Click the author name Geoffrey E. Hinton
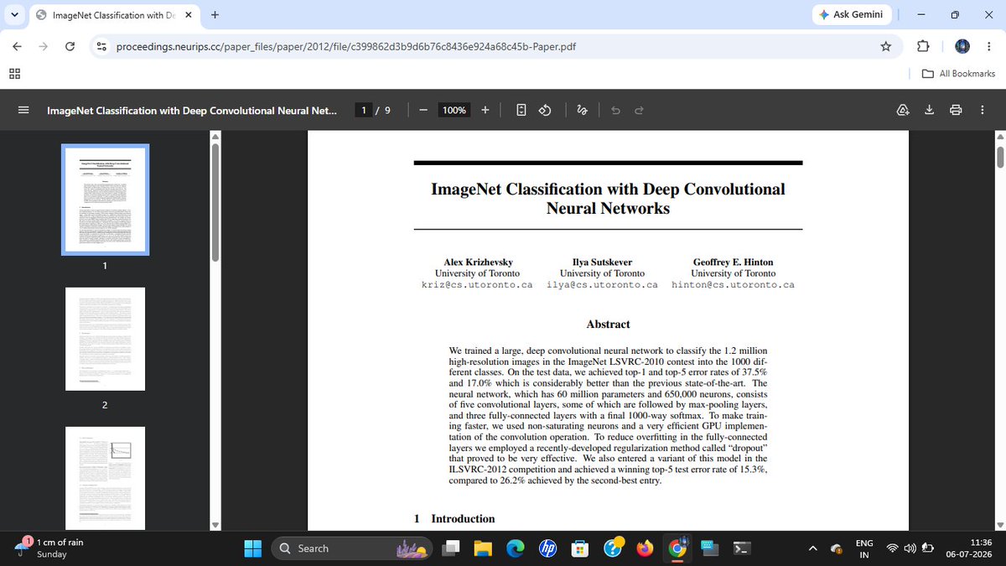The width and height of the screenshot is (1006, 566). [733, 262]
